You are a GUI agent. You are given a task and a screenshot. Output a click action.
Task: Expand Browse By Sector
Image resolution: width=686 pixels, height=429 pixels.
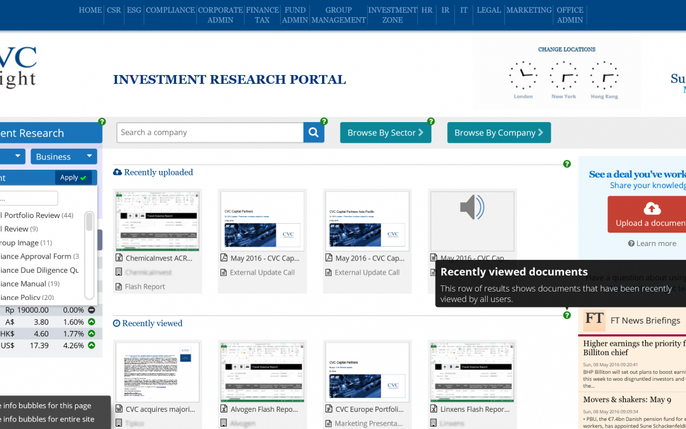point(386,133)
